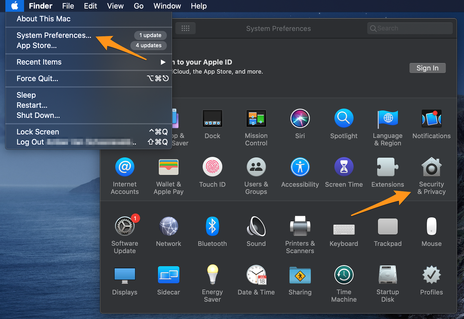Open the Finder menu

tap(40, 6)
